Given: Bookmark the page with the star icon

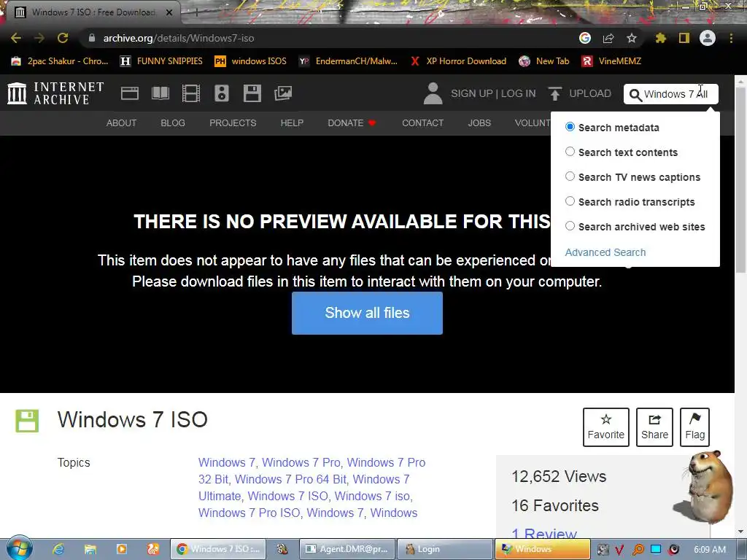Looking at the screenshot, I should (631, 38).
